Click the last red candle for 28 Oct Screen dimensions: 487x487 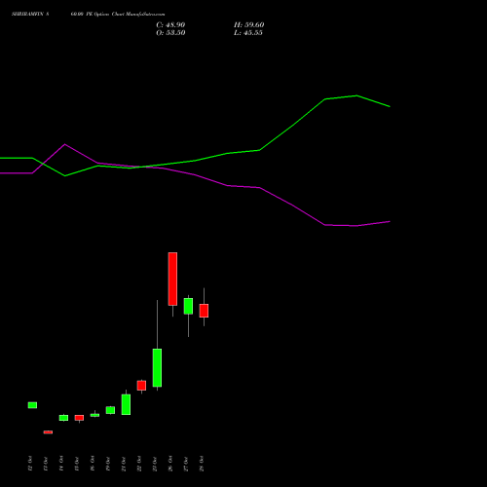click(204, 311)
